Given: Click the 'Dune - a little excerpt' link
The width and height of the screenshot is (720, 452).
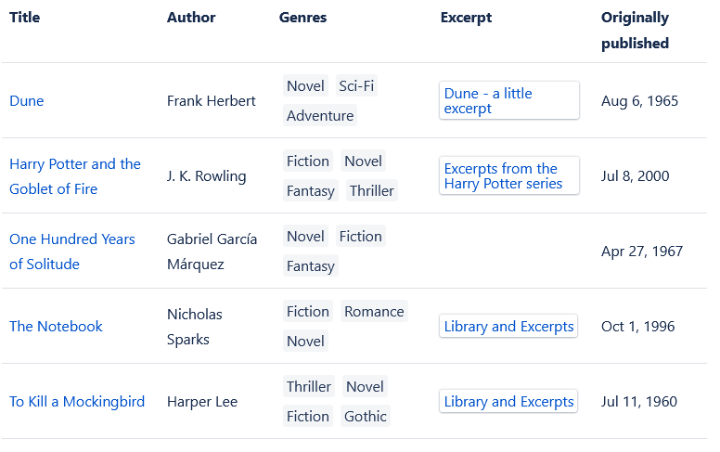Looking at the screenshot, I should (x=508, y=101).
